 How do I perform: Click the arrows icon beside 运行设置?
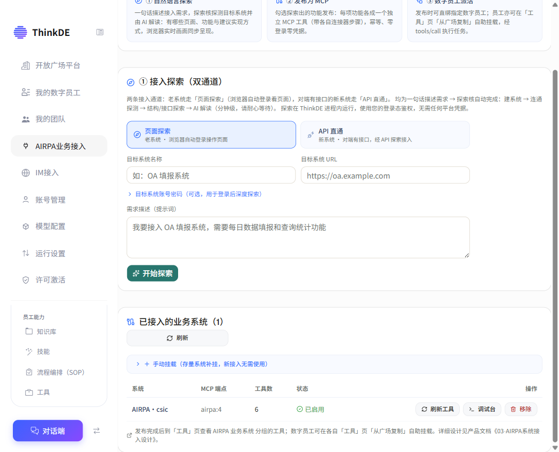(26, 254)
